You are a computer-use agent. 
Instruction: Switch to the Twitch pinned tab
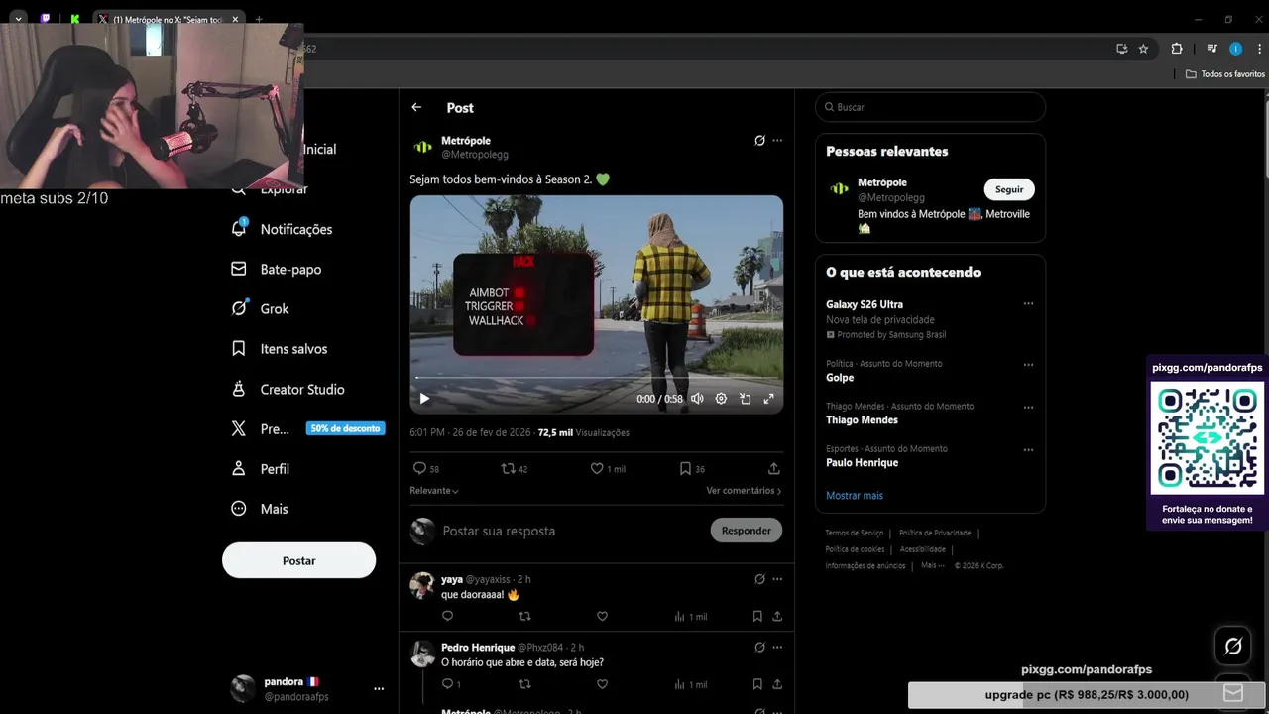pos(46,19)
